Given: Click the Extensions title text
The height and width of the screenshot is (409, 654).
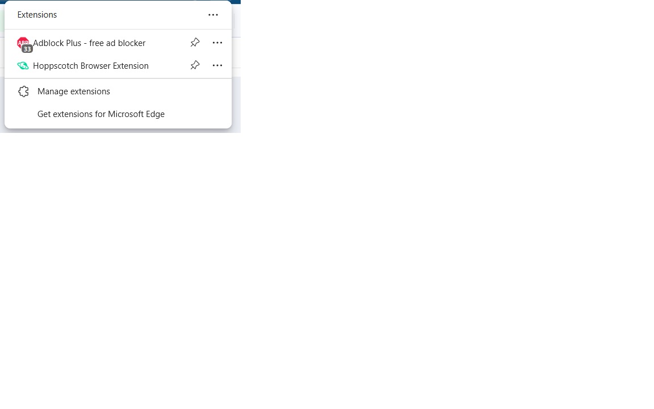Looking at the screenshot, I should [37, 15].
